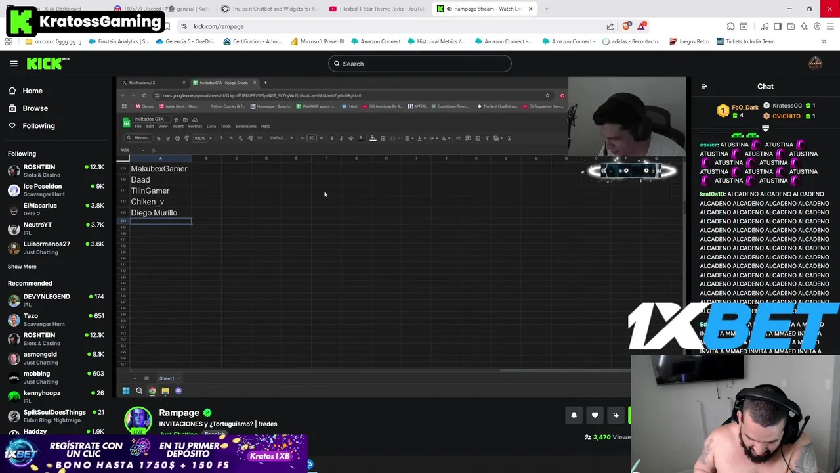The width and height of the screenshot is (840, 473).
Task: Switch to 1-Star Theme Parks YouTube tab
Action: point(376,9)
